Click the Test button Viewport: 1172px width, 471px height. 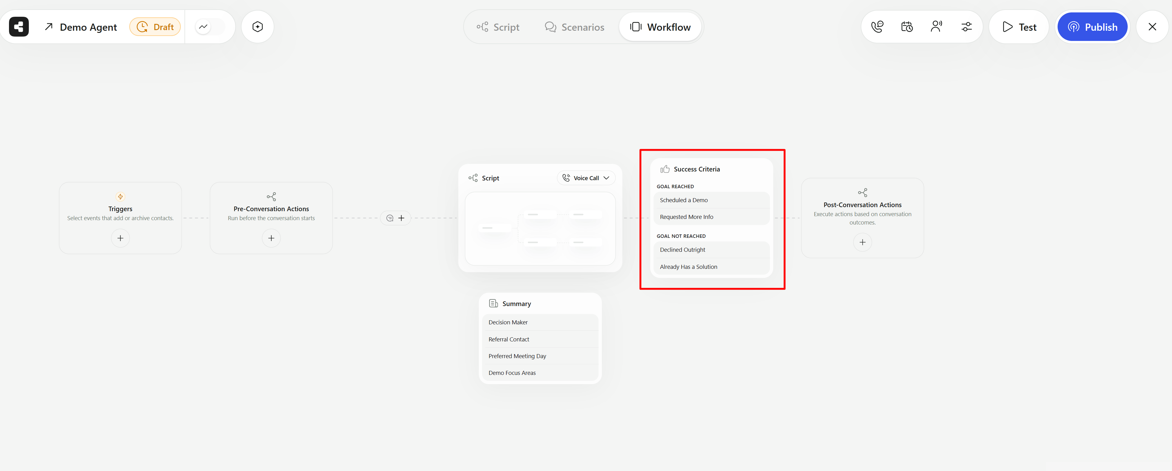(x=1019, y=27)
